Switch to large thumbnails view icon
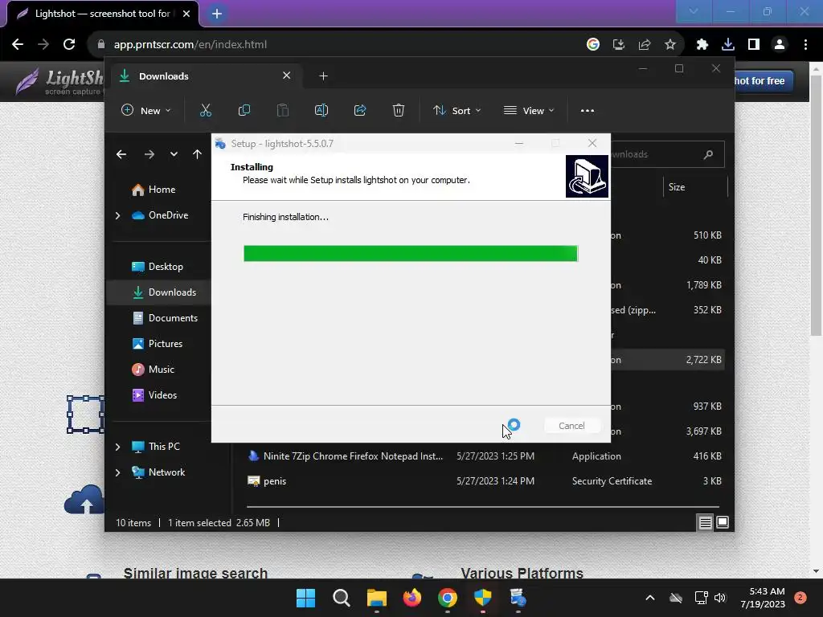Screen dimensions: 823x617 tap(723, 522)
